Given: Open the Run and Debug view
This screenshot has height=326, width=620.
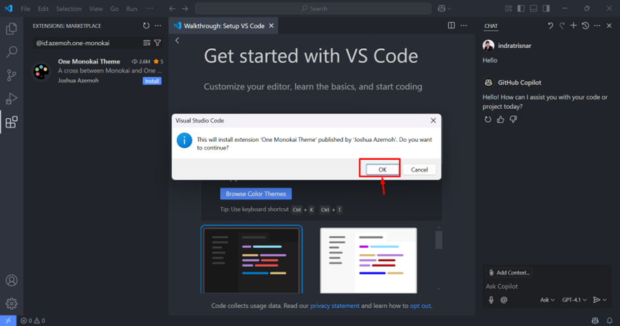Looking at the screenshot, I should tap(11, 98).
